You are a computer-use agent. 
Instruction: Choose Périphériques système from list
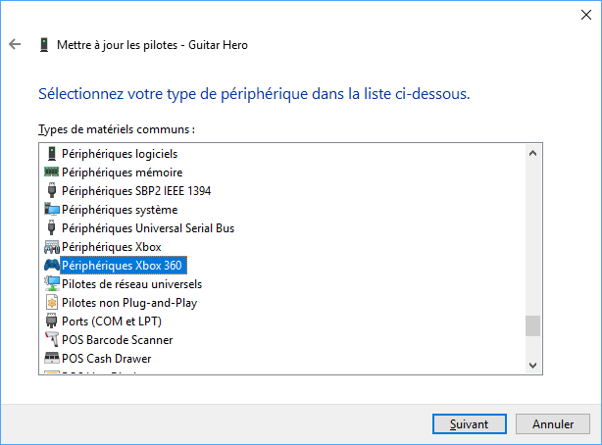point(120,209)
